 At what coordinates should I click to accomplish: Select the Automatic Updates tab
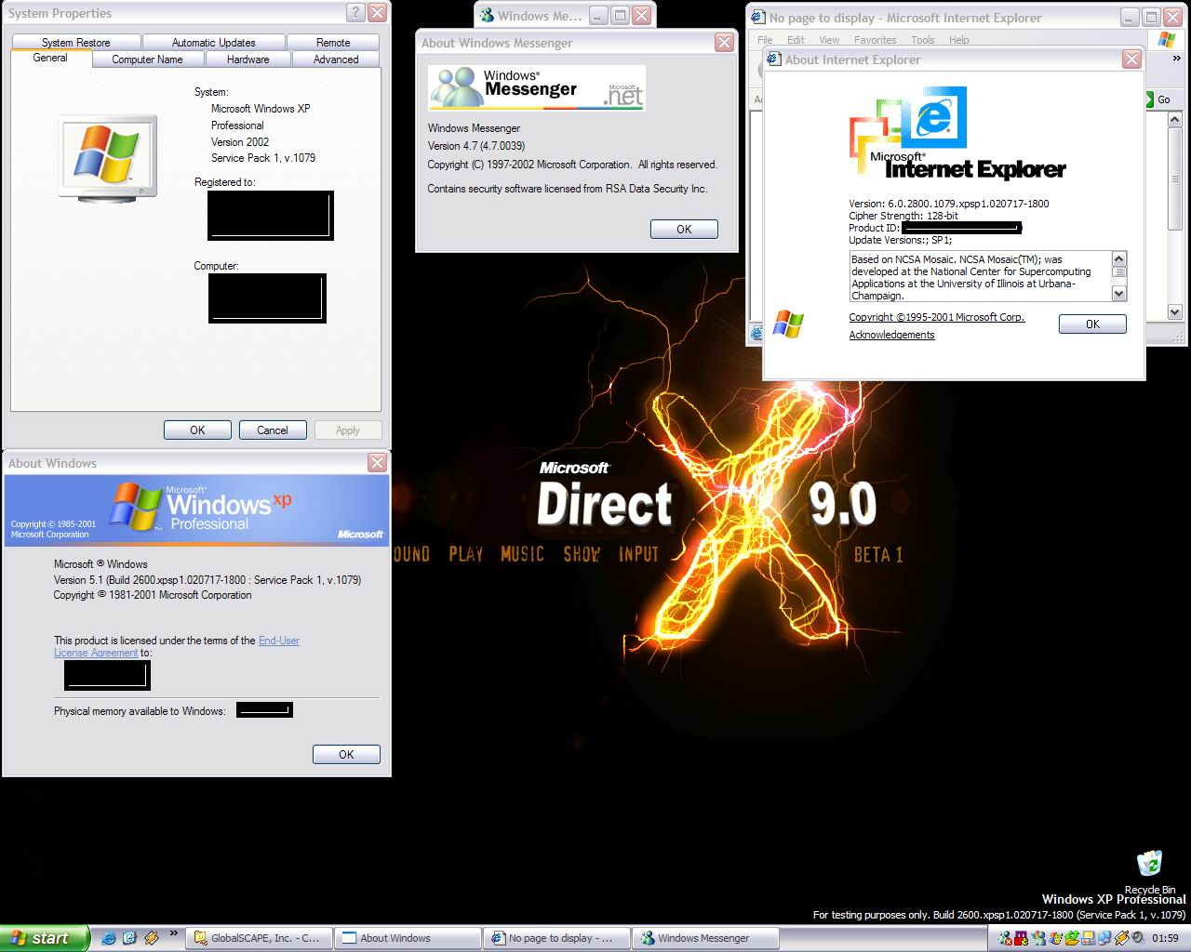click(213, 43)
